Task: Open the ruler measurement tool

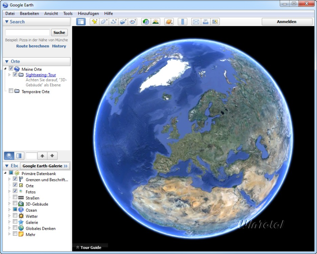Action: (x=182, y=21)
